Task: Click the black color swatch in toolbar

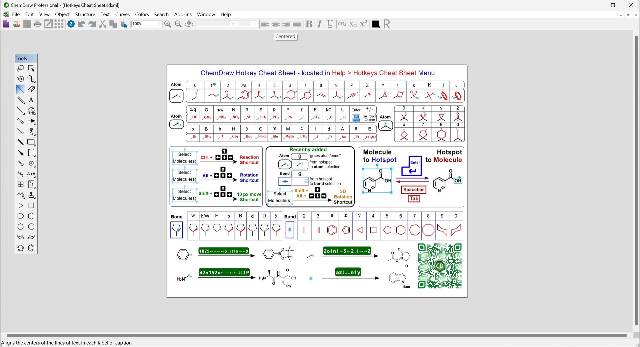Action: pos(375,24)
